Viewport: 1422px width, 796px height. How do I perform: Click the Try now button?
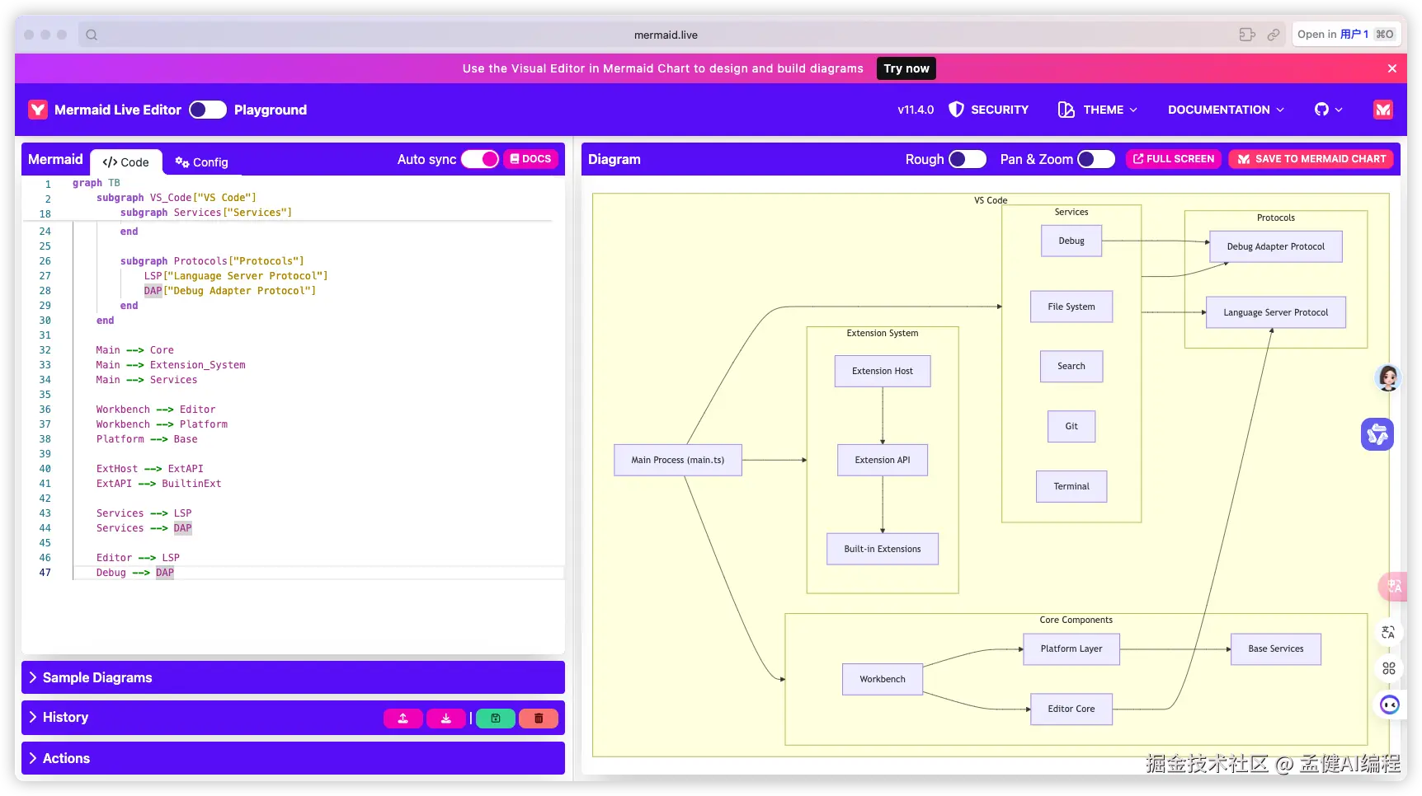tap(906, 68)
